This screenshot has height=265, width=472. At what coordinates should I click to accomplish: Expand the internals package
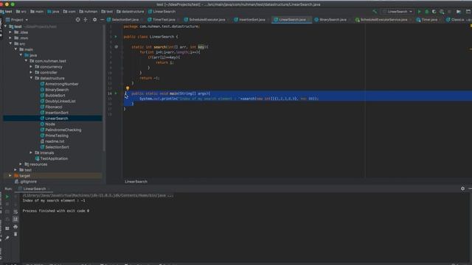(x=31, y=152)
